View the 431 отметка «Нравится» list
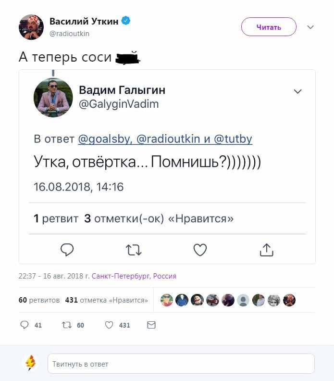 click(106, 300)
